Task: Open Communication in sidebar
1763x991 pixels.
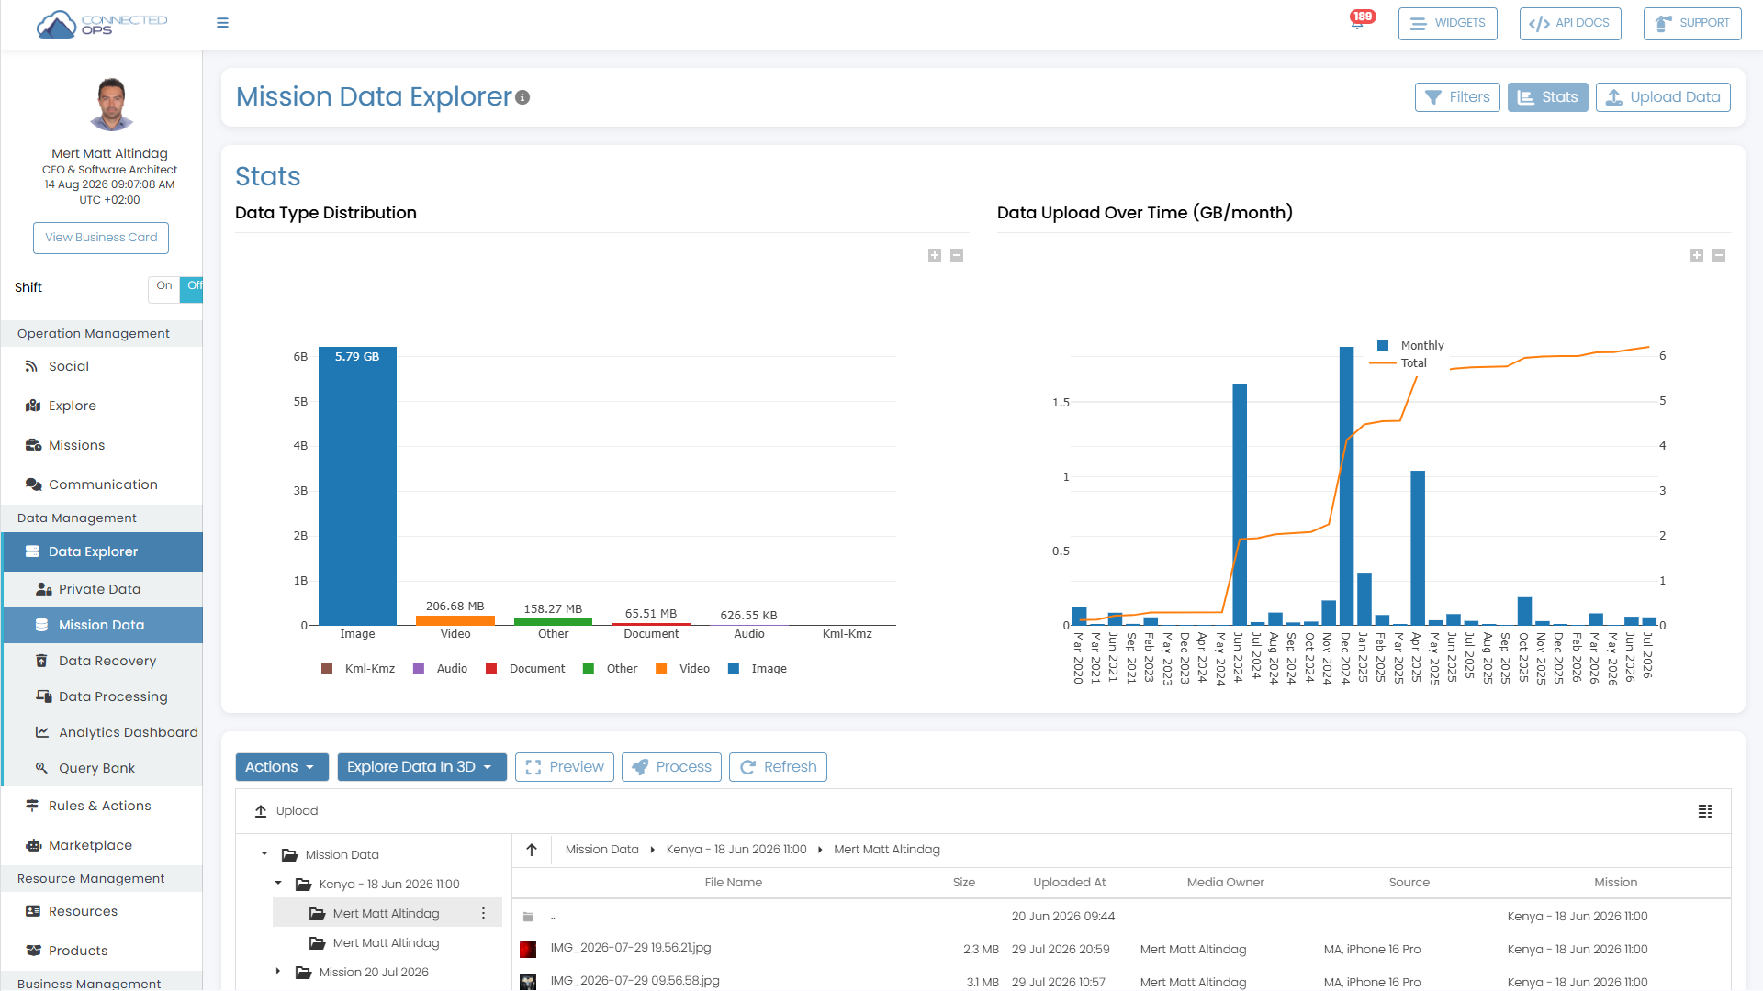Action: (101, 484)
